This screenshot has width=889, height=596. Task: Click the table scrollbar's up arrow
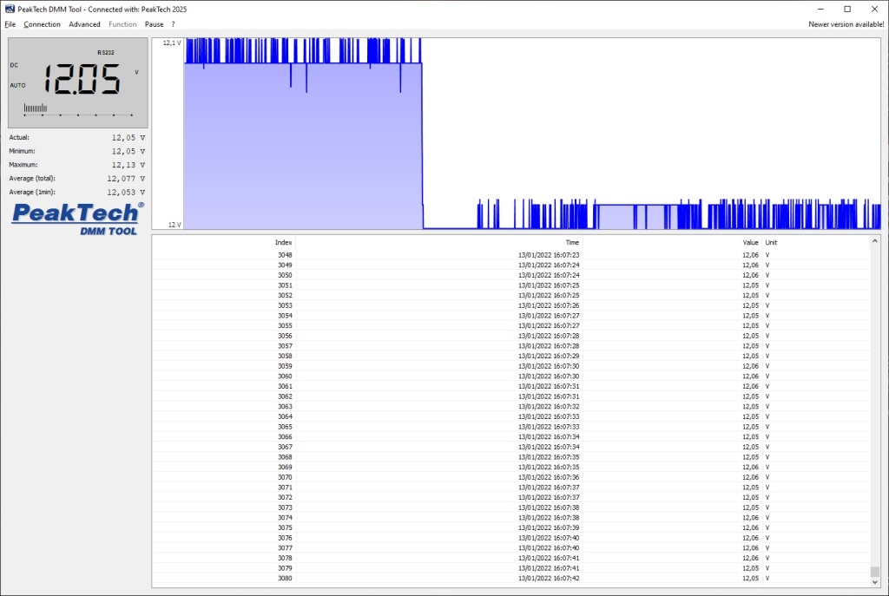click(875, 239)
